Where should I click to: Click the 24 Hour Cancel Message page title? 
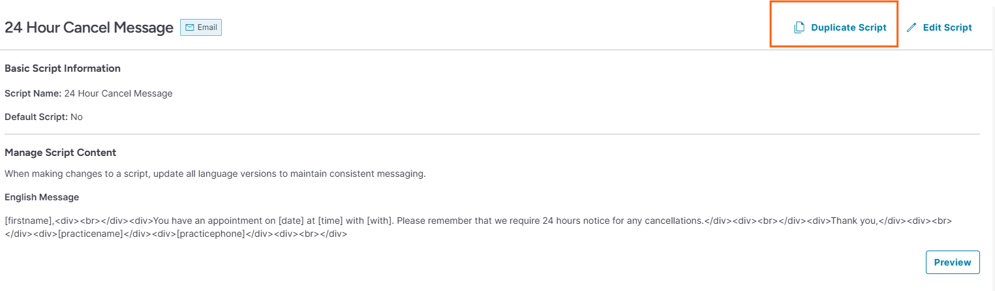click(x=89, y=27)
